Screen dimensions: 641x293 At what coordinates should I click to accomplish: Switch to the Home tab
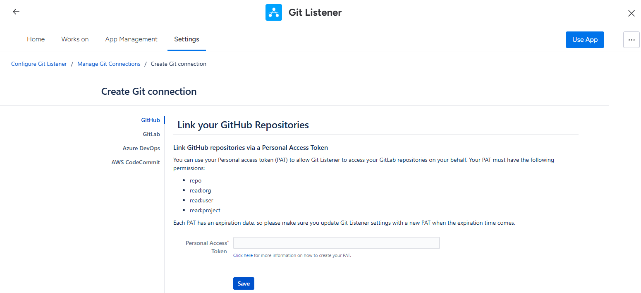pyautogui.click(x=36, y=39)
